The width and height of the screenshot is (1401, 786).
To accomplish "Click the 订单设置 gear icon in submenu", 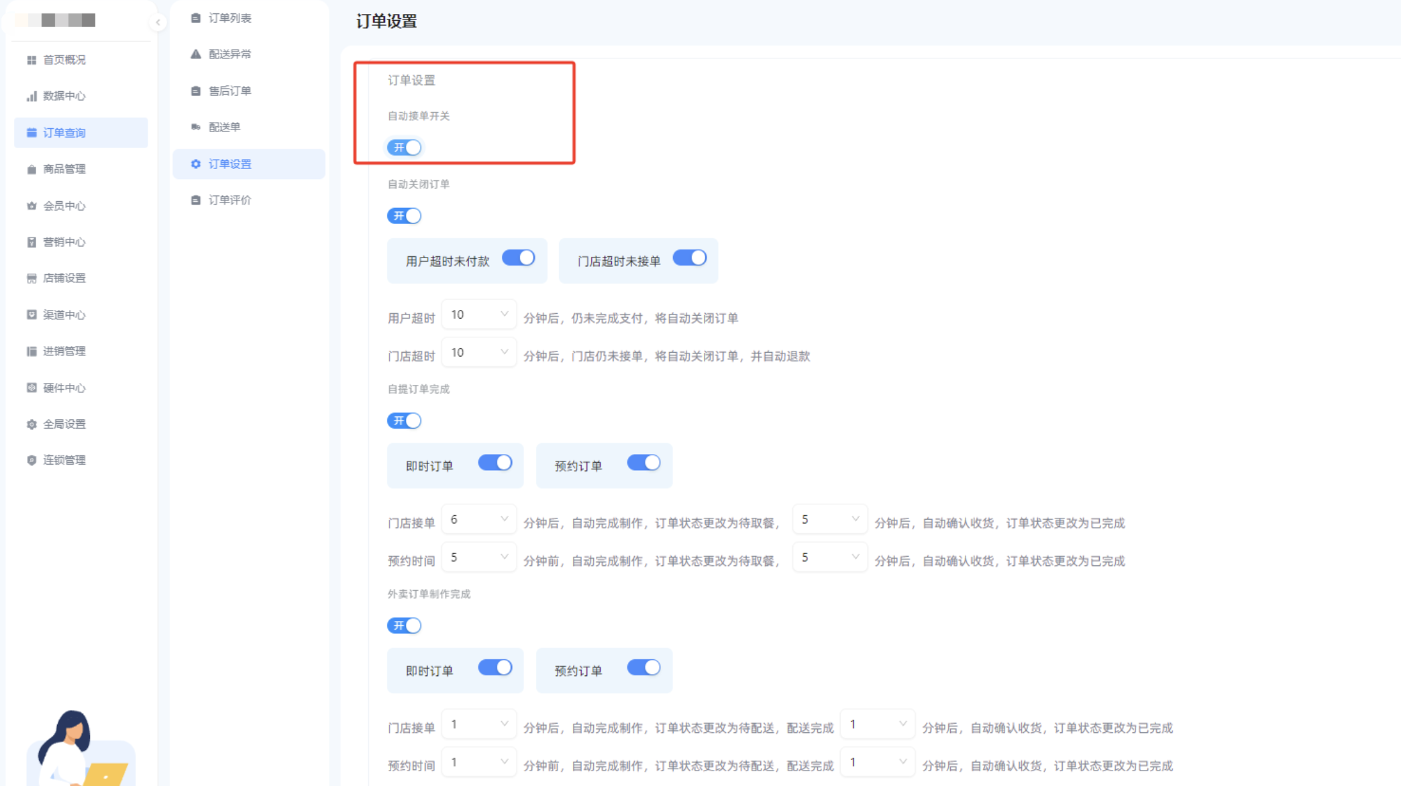I will (x=196, y=164).
